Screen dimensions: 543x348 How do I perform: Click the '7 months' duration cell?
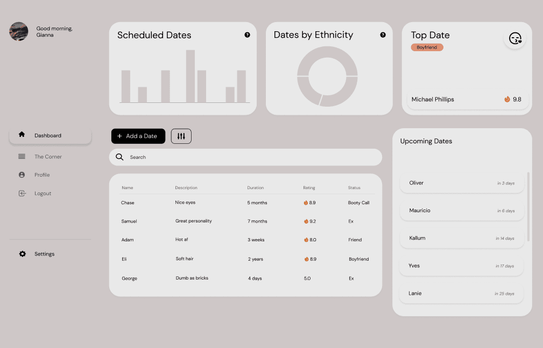(x=257, y=221)
